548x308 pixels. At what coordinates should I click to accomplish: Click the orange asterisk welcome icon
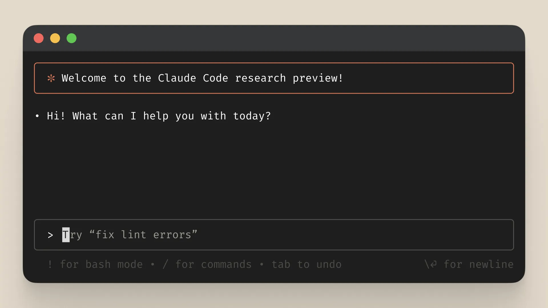tap(51, 78)
